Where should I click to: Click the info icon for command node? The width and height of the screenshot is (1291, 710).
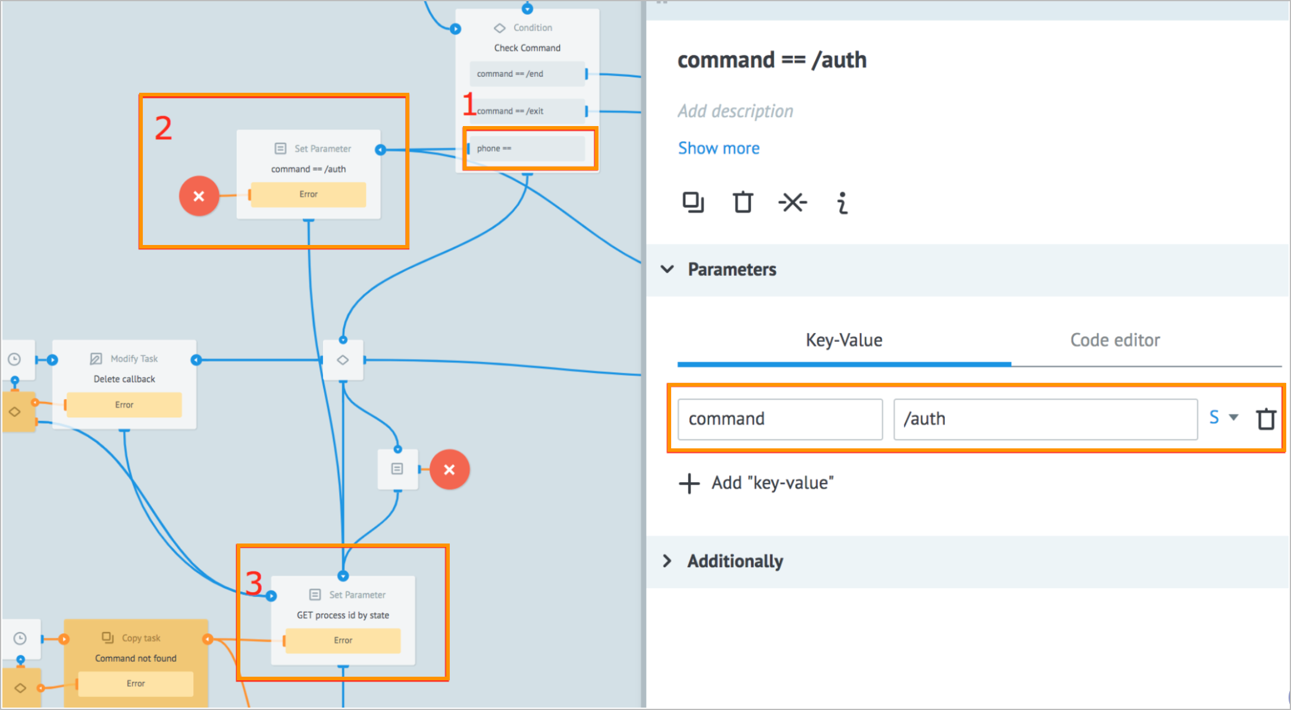[839, 202]
